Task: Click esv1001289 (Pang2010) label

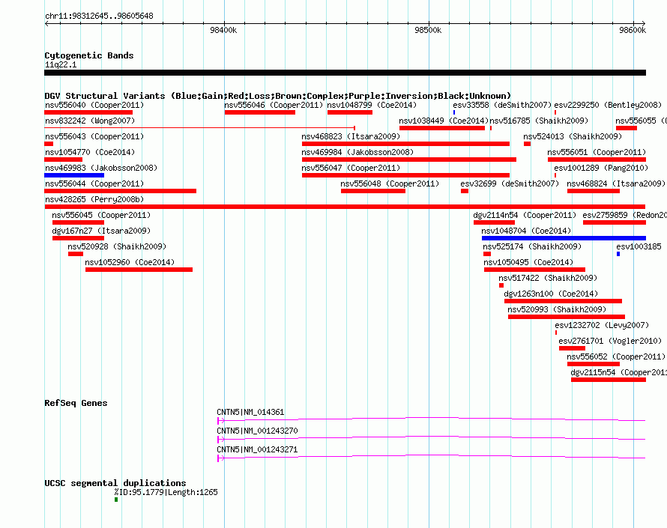Action: pos(601,168)
